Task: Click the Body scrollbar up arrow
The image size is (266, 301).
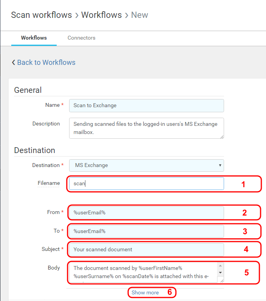Action: pos(221,266)
